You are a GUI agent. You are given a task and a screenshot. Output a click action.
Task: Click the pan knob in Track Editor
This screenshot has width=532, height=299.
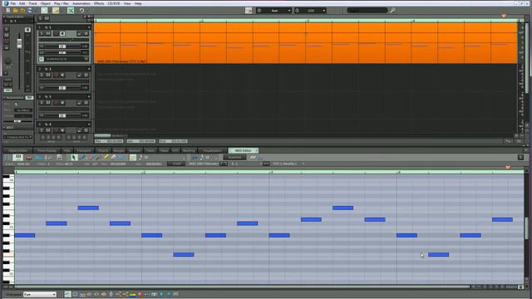(7, 61)
